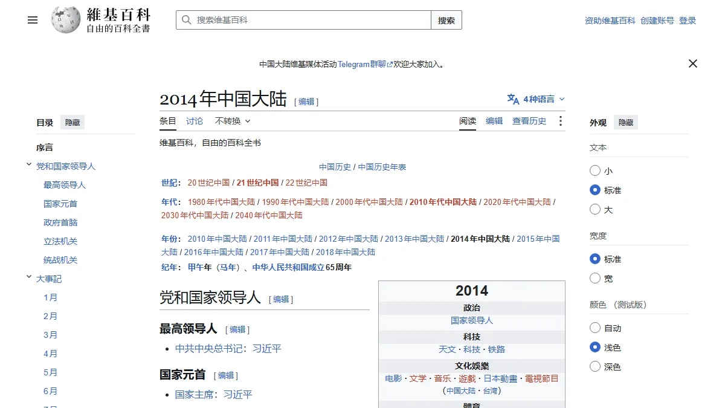Open the hamburger main menu
The image size is (725, 408).
tap(33, 20)
